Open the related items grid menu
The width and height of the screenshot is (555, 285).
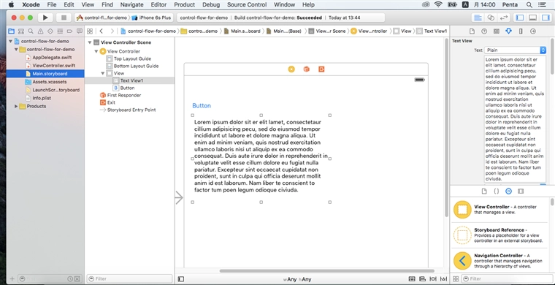tap(90, 31)
